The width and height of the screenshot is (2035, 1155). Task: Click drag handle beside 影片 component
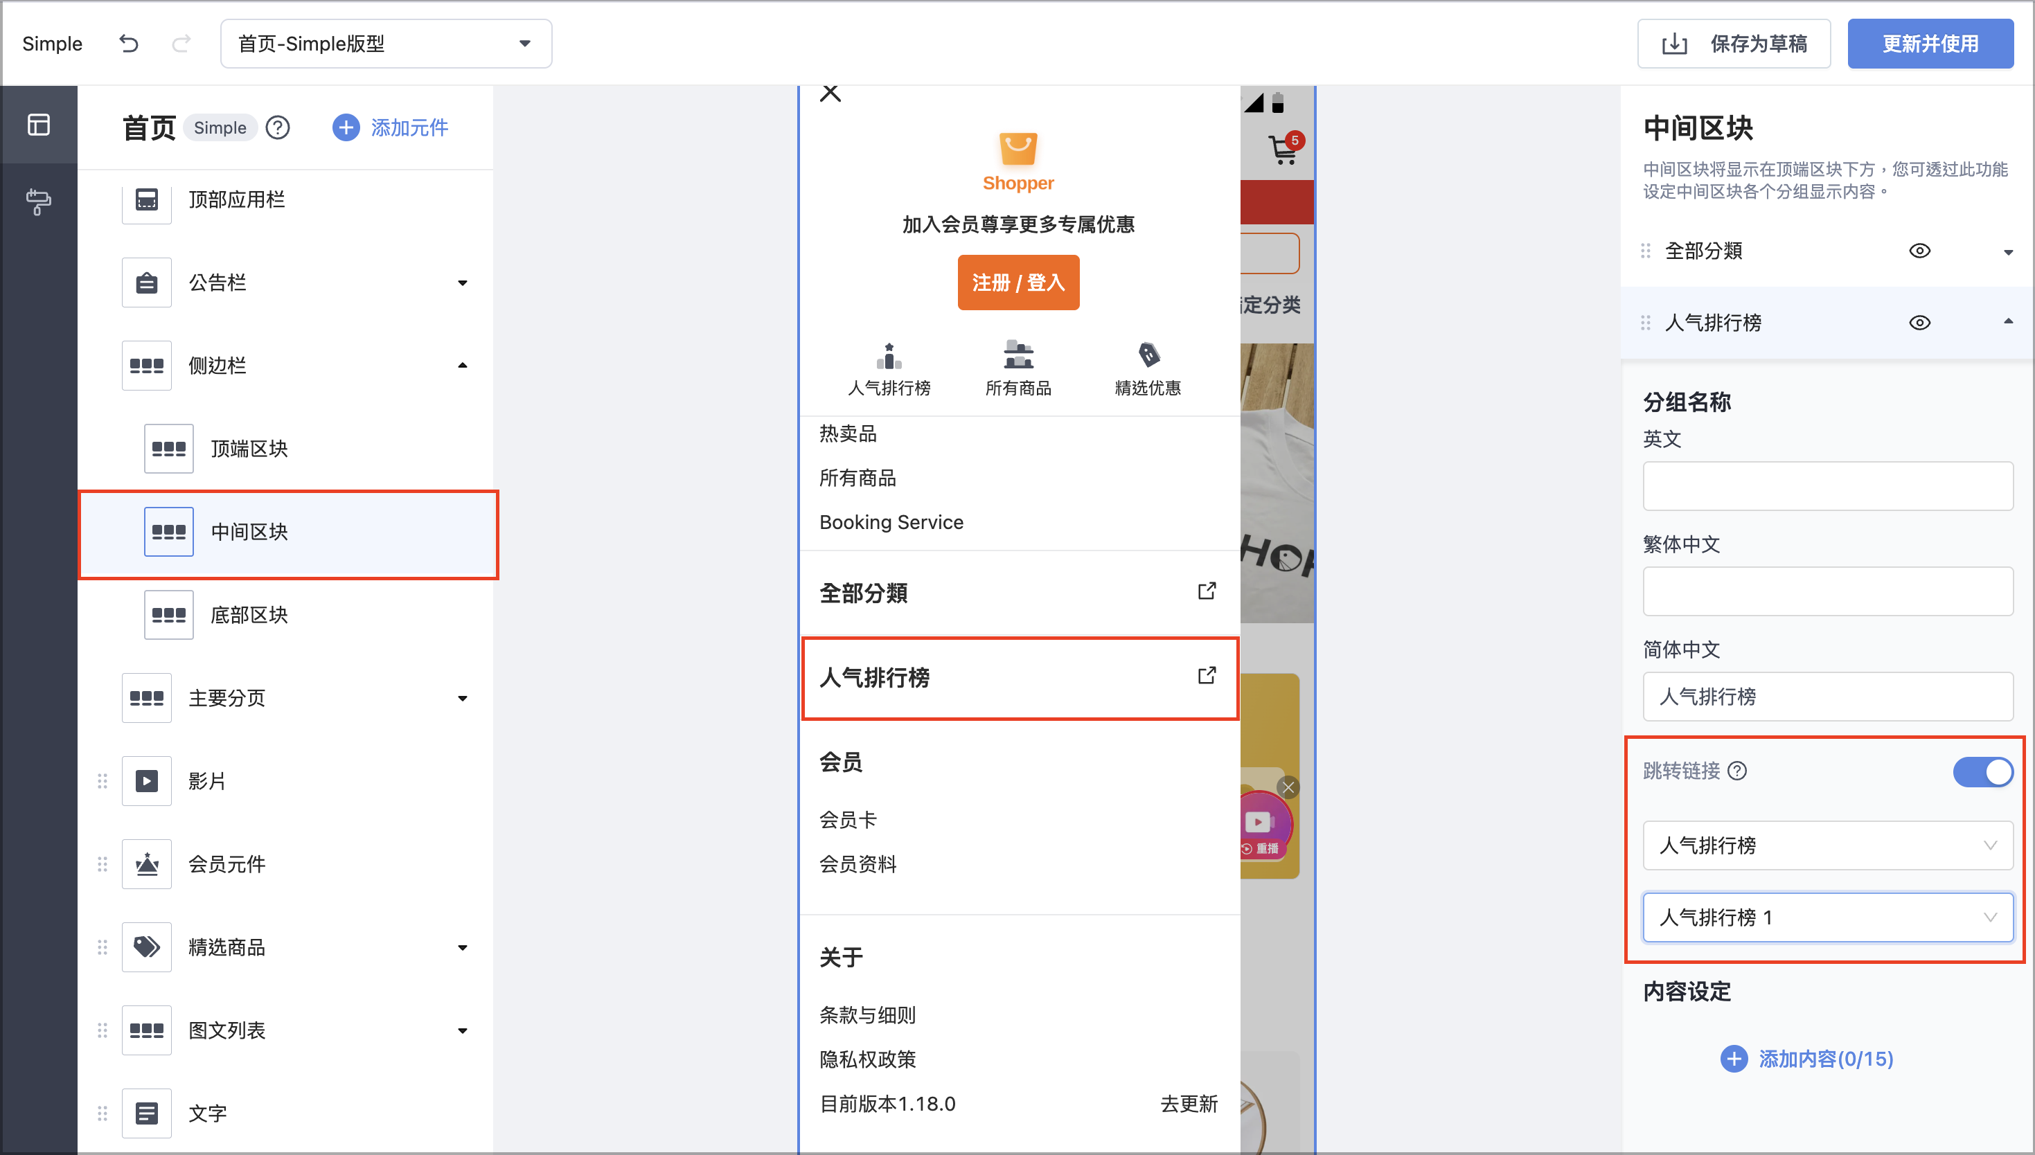tap(103, 781)
